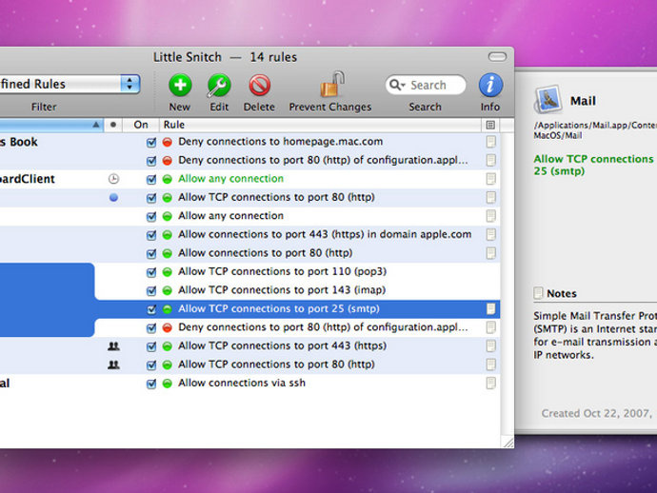Click note icon of apple.com domain rule

click(490, 234)
